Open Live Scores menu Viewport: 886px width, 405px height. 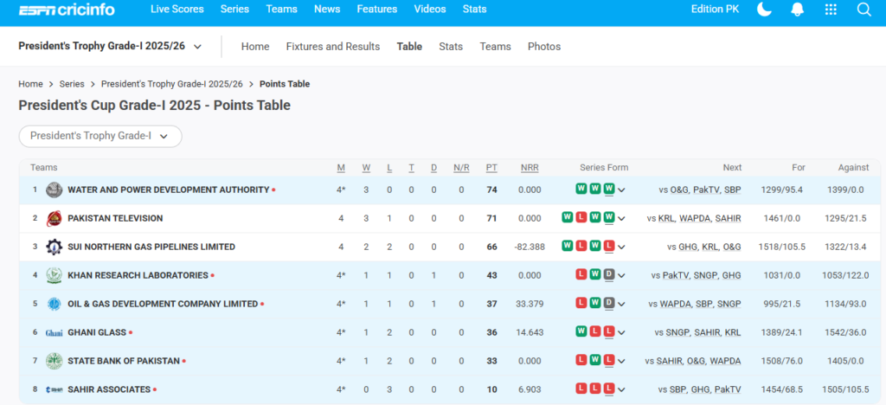pos(177,10)
